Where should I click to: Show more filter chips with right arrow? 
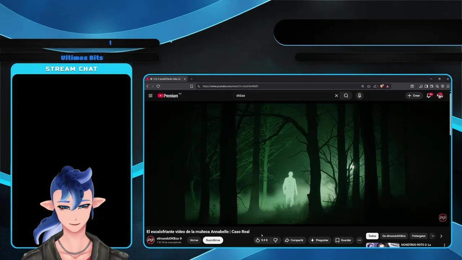[441, 236]
